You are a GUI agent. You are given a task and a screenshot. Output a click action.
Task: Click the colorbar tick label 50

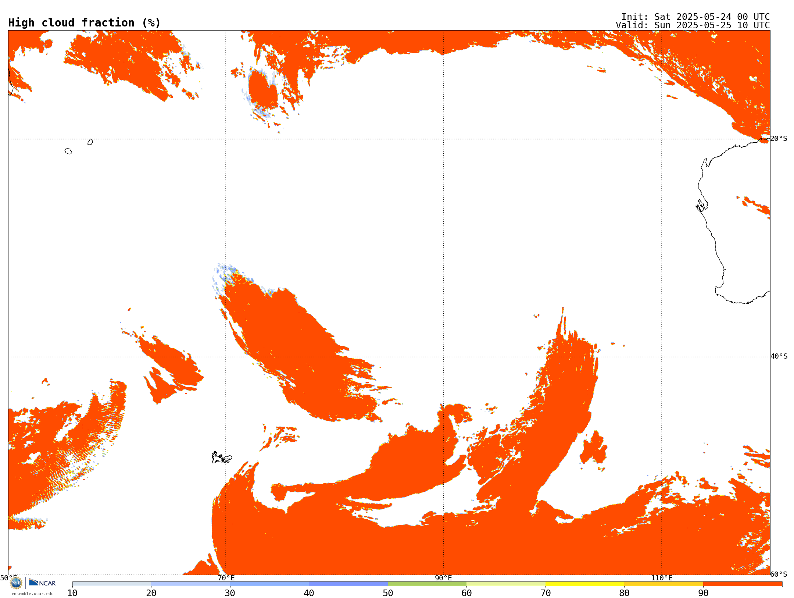tap(388, 593)
